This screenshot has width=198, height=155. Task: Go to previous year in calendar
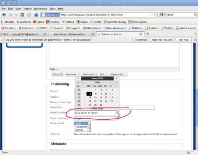point(78,82)
